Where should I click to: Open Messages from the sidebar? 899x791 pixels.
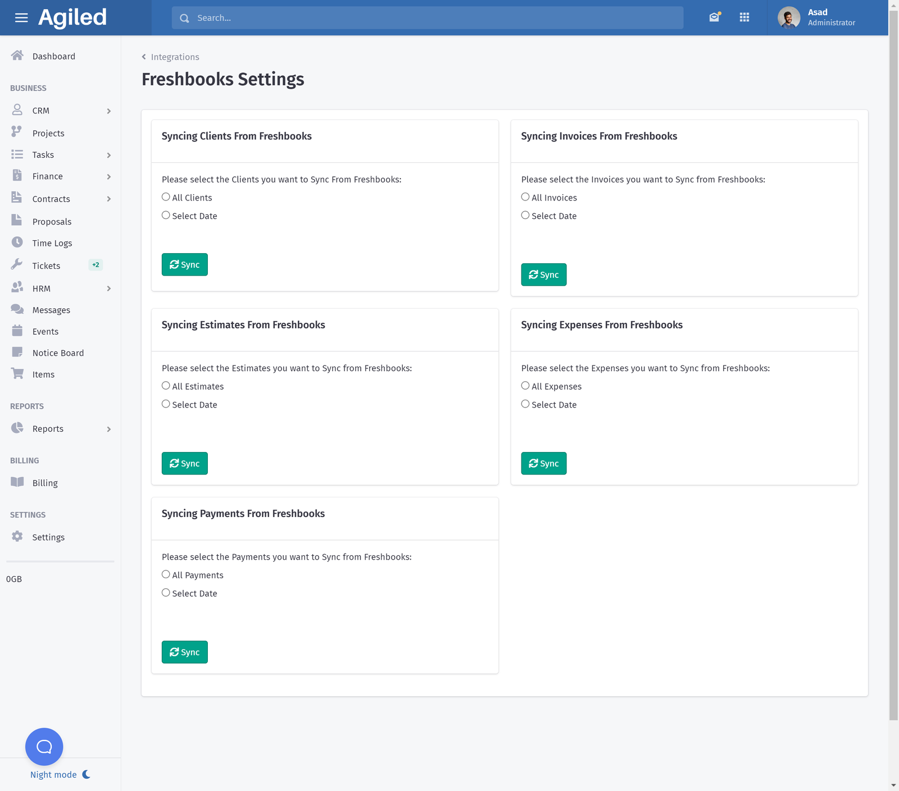pos(51,309)
